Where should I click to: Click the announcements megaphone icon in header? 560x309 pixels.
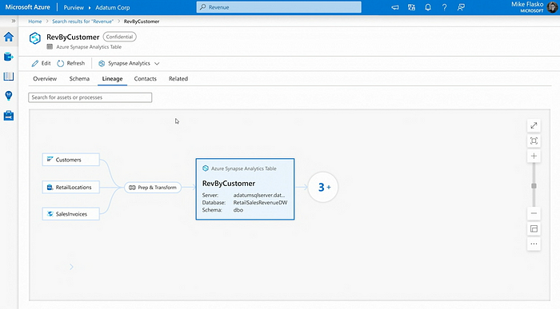click(x=395, y=7)
